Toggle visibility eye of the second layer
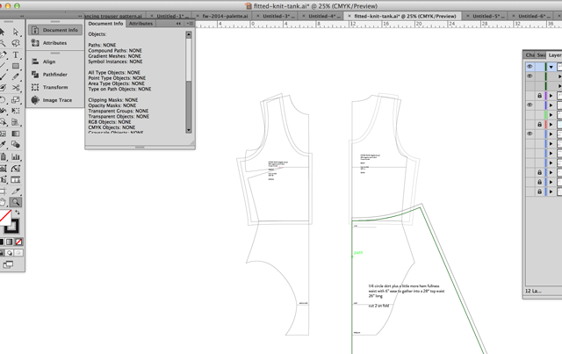This screenshot has width=562, height=354. (530, 76)
